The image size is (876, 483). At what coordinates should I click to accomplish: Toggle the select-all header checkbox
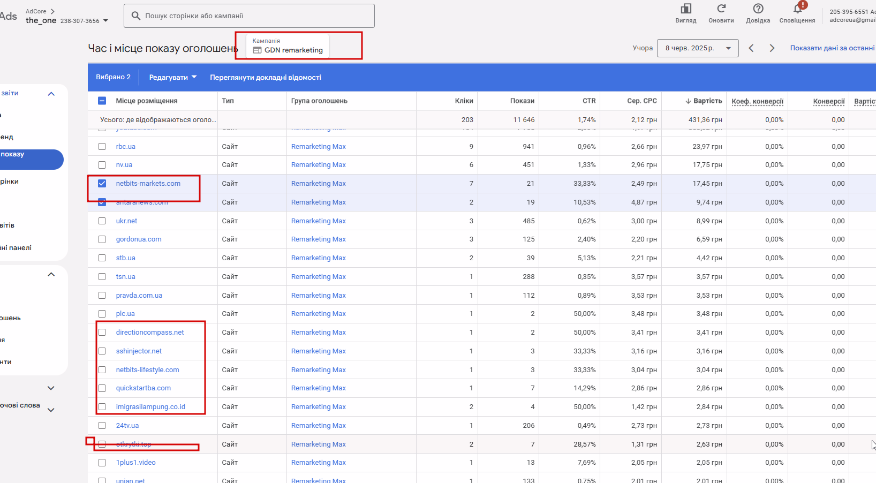[x=102, y=101]
